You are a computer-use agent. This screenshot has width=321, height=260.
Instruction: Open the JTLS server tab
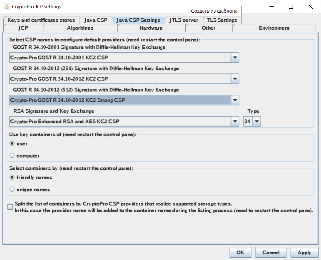click(184, 20)
